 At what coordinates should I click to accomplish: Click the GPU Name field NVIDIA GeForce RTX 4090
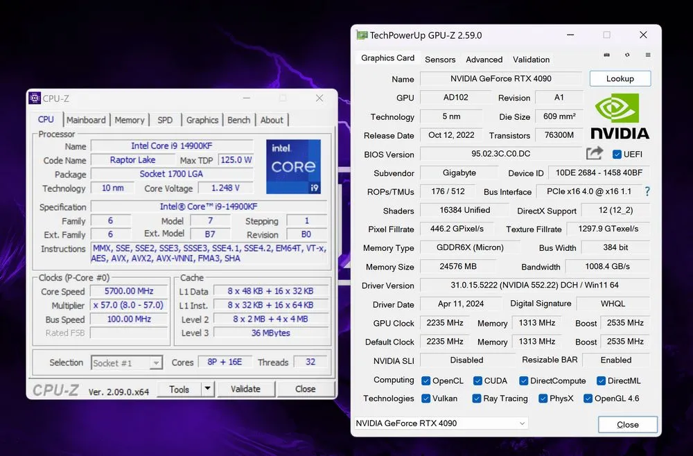coord(501,78)
